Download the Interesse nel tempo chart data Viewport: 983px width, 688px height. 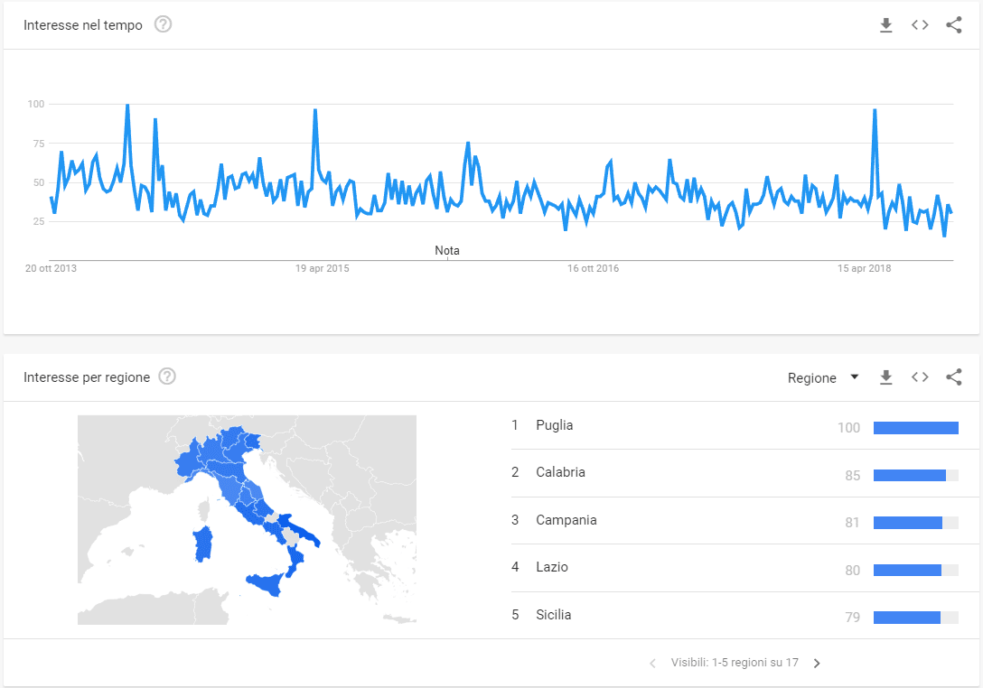pos(886,25)
